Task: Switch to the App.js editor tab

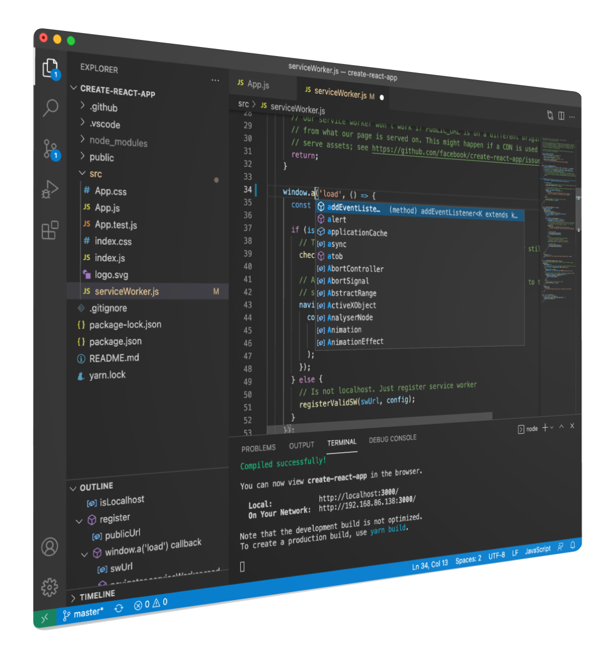Action: [x=258, y=84]
